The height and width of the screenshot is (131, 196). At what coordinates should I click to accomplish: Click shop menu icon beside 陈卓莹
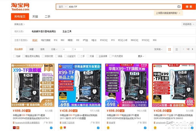(x=108, y=123)
